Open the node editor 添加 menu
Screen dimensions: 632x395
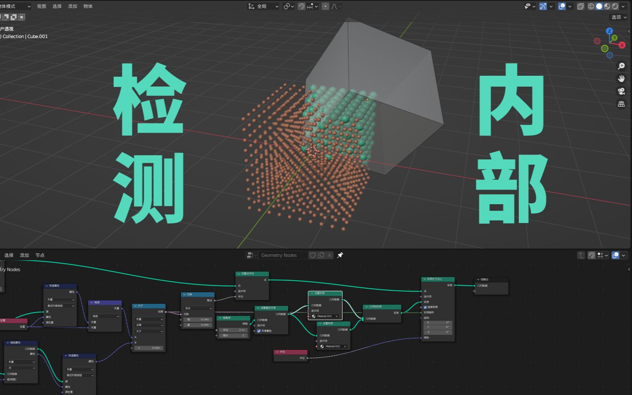pyautogui.click(x=24, y=255)
